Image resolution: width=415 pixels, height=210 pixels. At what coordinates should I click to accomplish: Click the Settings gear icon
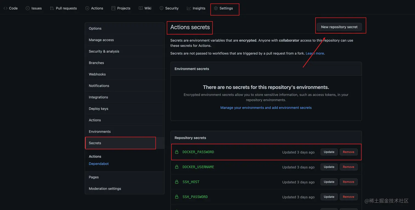coord(216,8)
